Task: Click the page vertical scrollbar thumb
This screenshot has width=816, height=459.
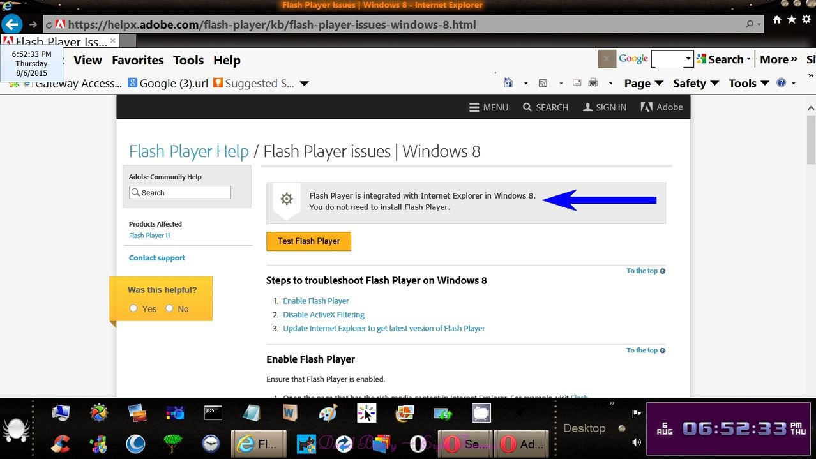Action: point(811,140)
